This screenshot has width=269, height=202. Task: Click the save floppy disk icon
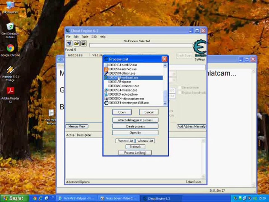84,43
